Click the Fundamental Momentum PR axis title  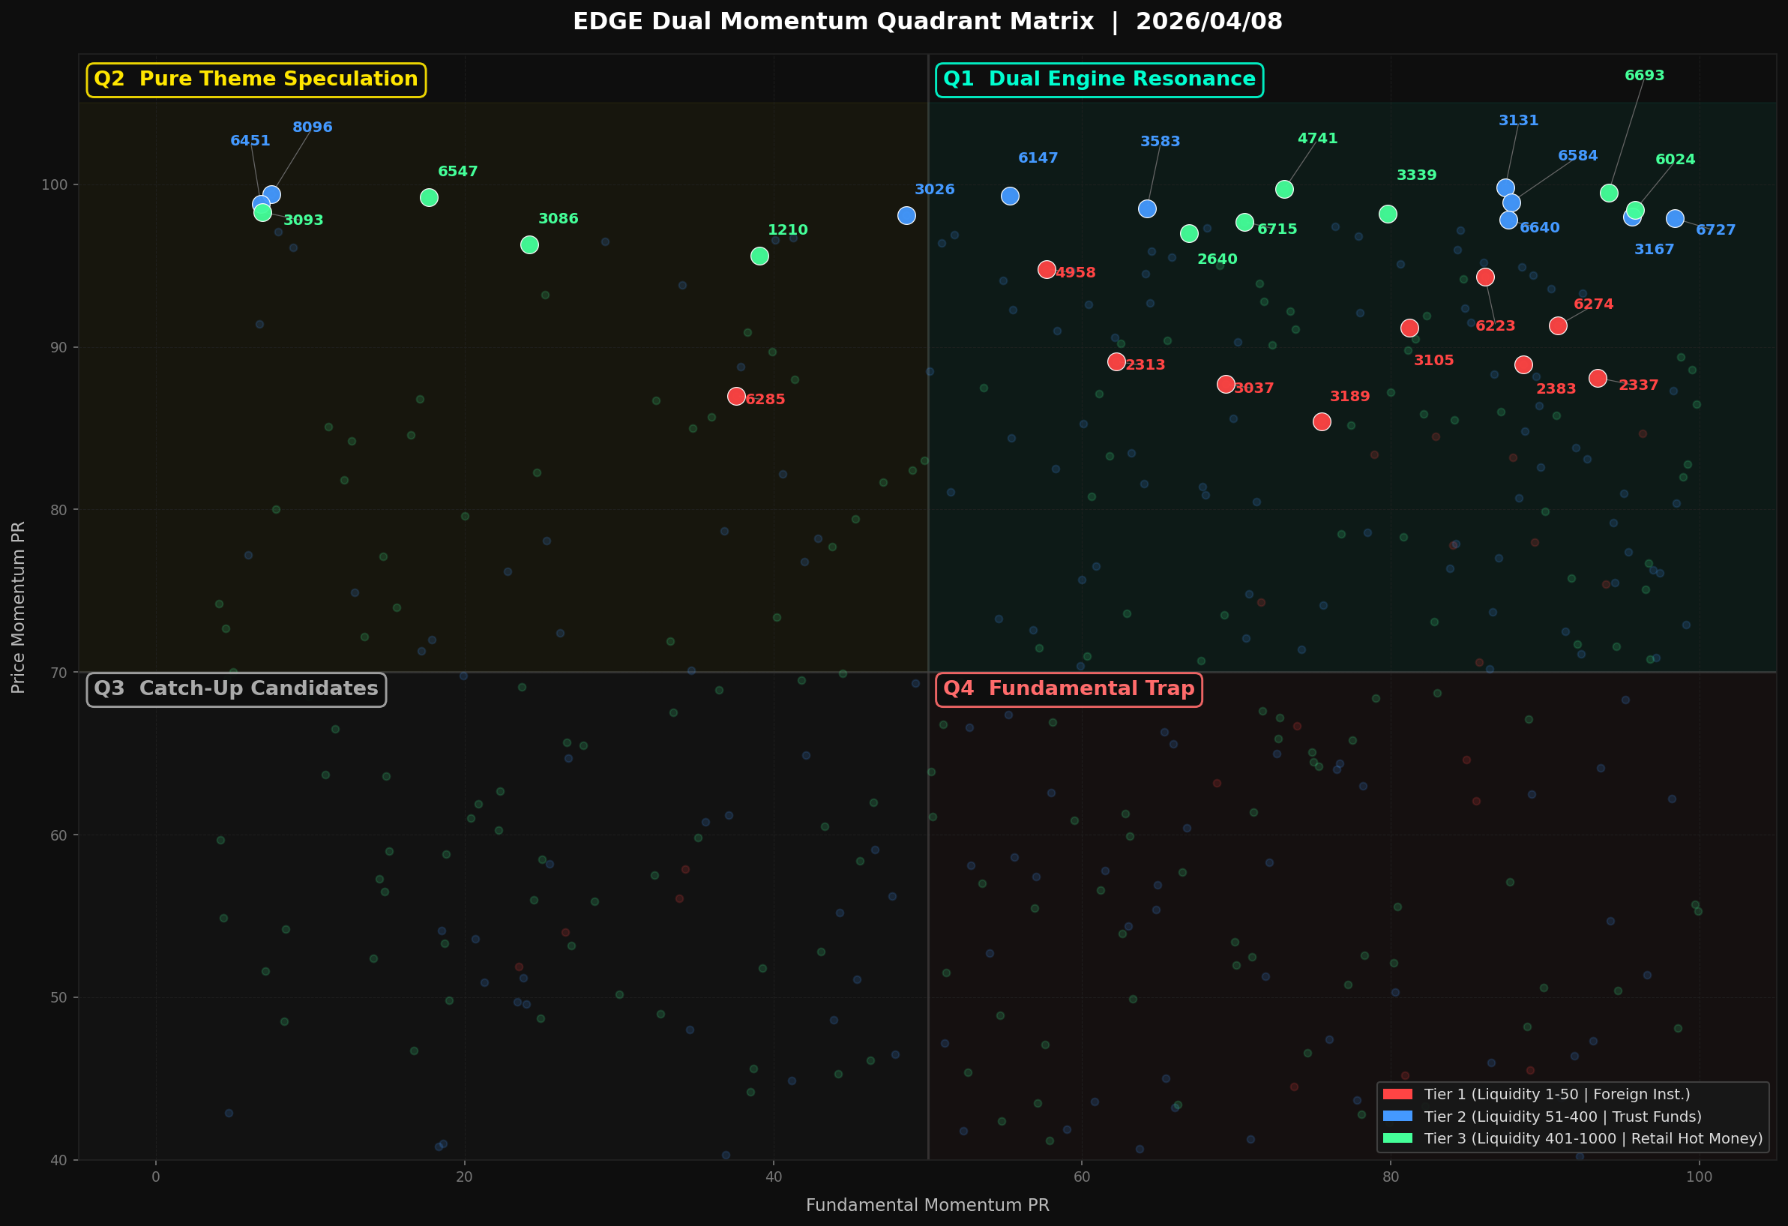coord(927,1205)
